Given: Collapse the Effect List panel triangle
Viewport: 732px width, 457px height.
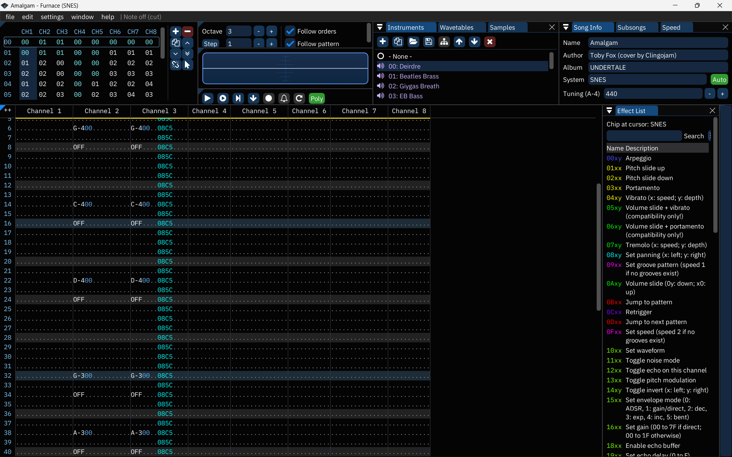Looking at the screenshot, I should pyautogui.click(x=609, y=111).
